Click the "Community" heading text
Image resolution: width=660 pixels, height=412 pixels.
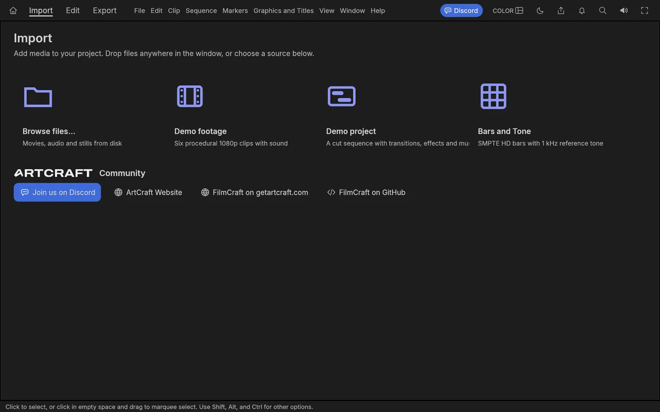122,173
